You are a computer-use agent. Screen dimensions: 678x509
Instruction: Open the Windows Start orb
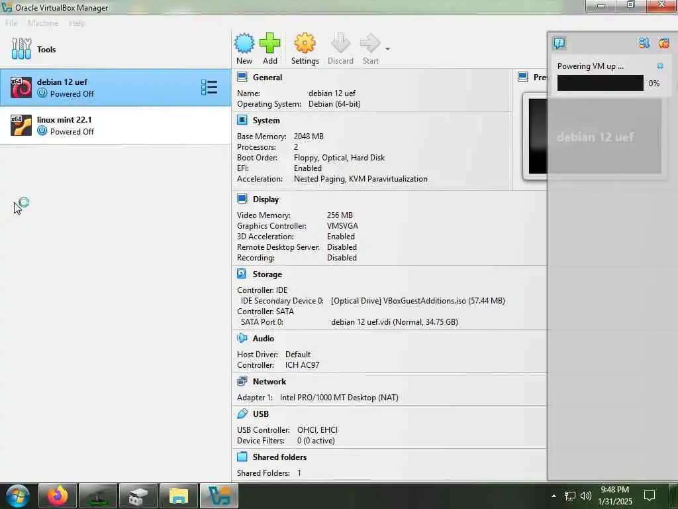(18, 496)
